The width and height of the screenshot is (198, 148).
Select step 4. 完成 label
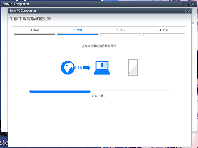164,30
